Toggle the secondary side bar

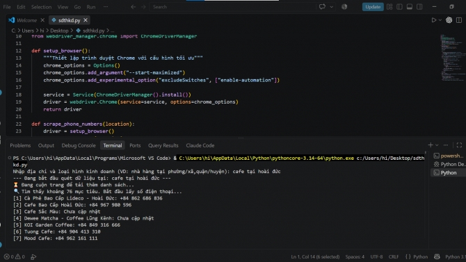click(x=419, y=7)
